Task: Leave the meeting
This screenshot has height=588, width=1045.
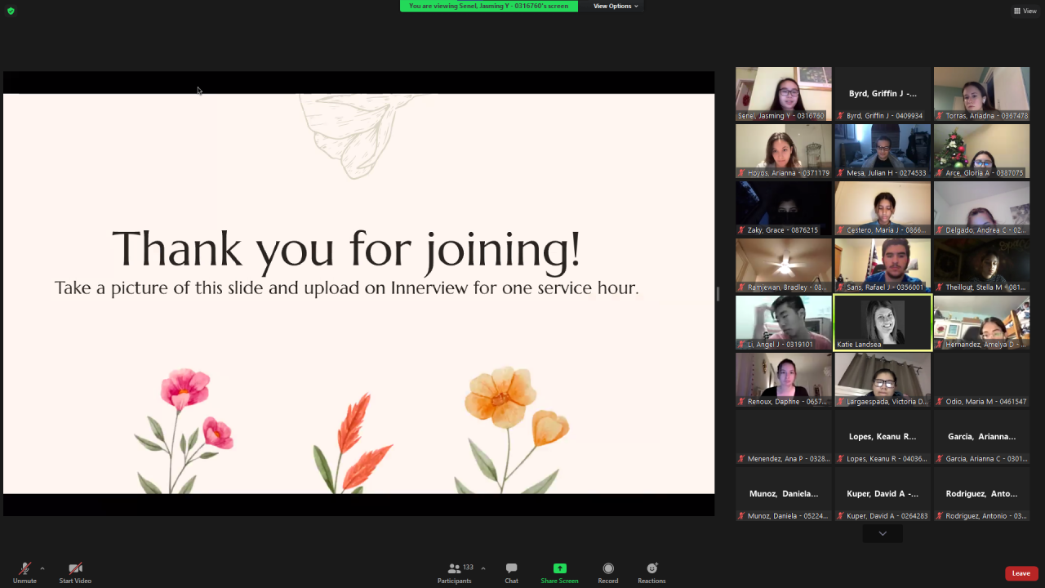Action: click(x=1021, y=573)
